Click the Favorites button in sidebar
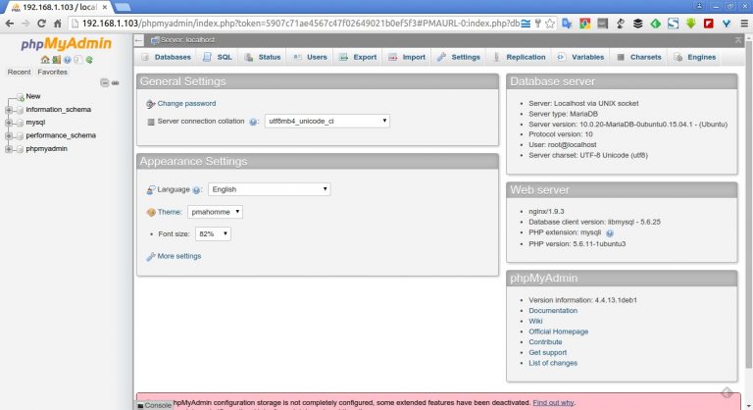The width and height of the screenshot is (753, 410). (x=52, y=73)
